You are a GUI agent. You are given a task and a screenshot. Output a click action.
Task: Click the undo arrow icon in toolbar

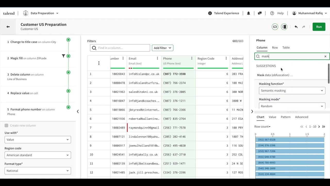tap(296, 27)
